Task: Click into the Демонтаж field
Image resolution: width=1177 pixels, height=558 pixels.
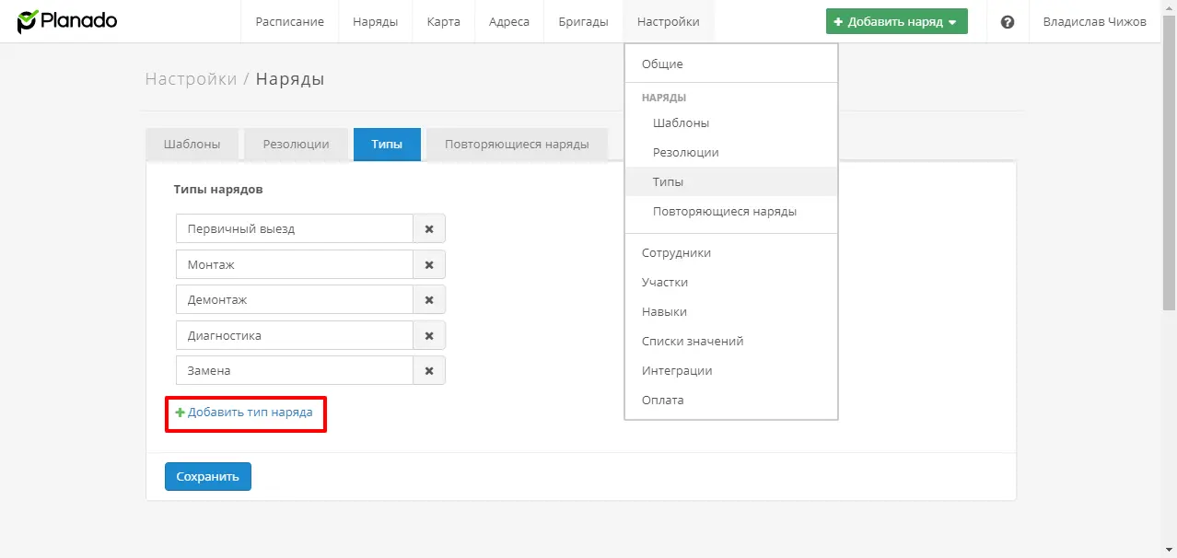Action: [x=295, y=299]
